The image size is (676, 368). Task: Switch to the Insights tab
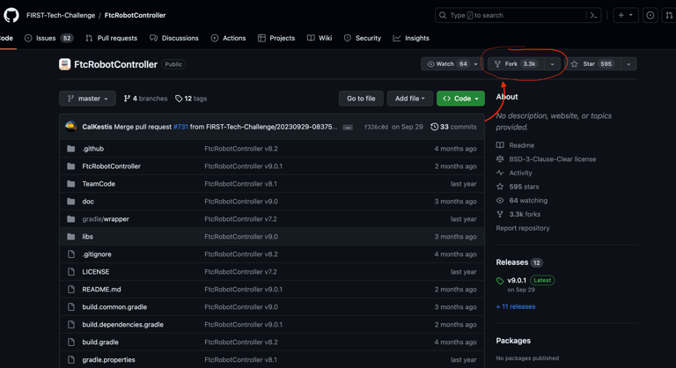(411, 38)
